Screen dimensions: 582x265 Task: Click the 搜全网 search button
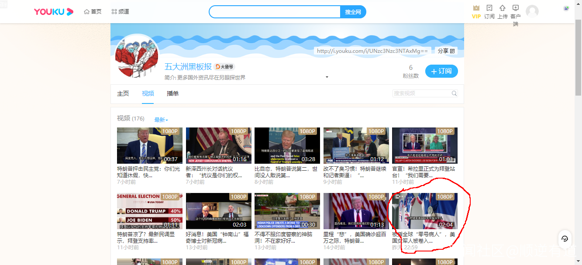coord(353,12)
